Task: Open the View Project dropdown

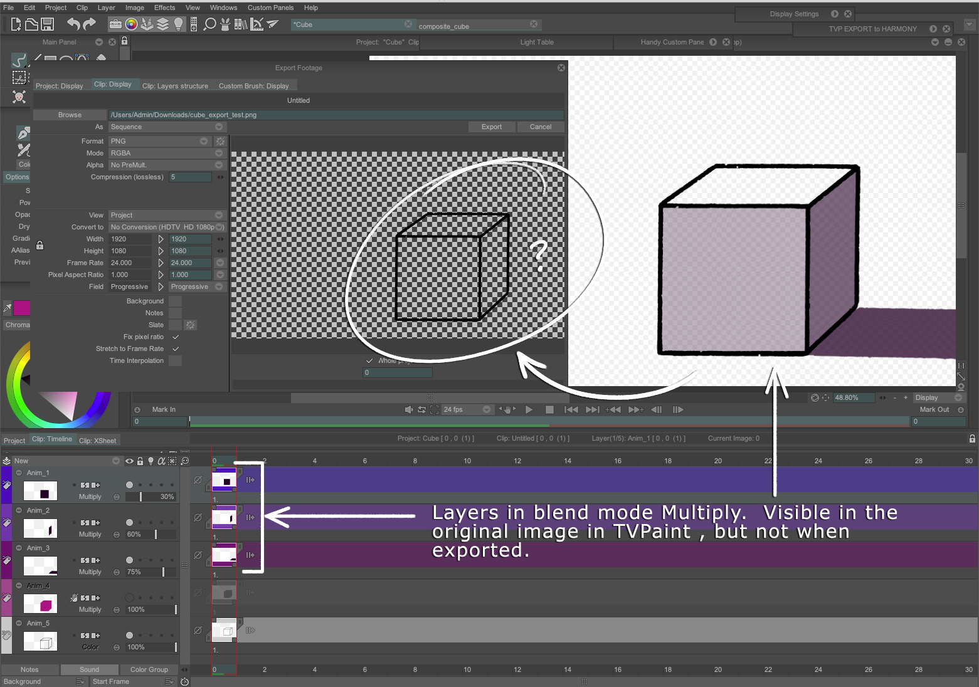Action: pos(166,216)
